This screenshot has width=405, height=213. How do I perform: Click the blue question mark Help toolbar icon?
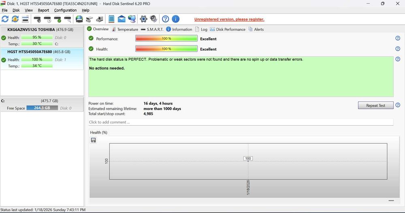coord(165,19)
